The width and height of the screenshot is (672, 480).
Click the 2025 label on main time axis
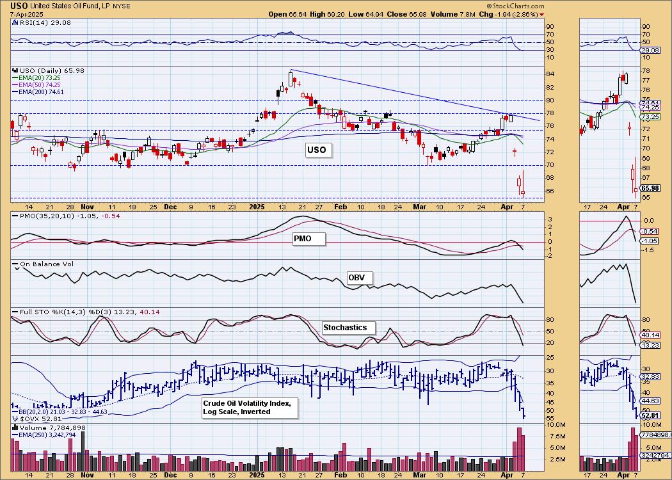tap(257, 207)
